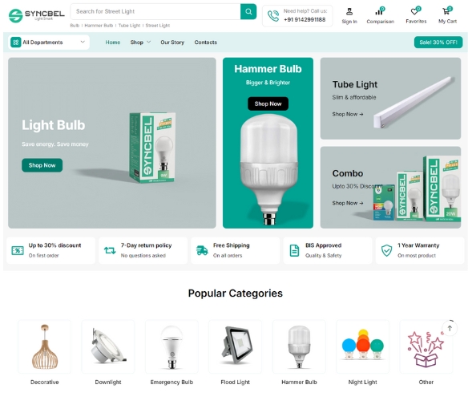The height and width of the screenshot is (401, 468).
Task: View Favorites via the heart icon
Action: click(x=414, y=12)
